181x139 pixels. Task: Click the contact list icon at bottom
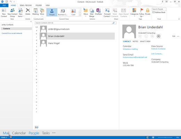point(37,127)
